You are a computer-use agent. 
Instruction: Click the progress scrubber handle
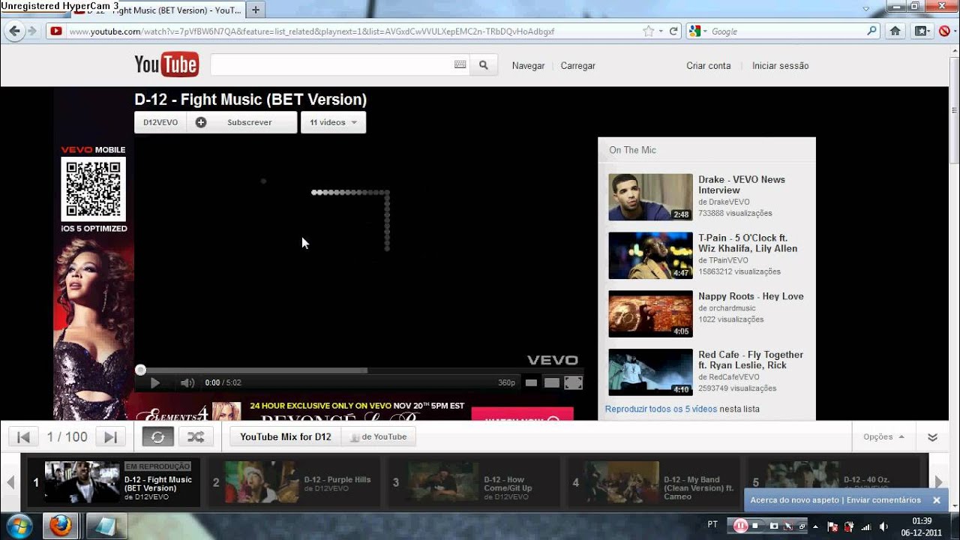tap(140, 370)
